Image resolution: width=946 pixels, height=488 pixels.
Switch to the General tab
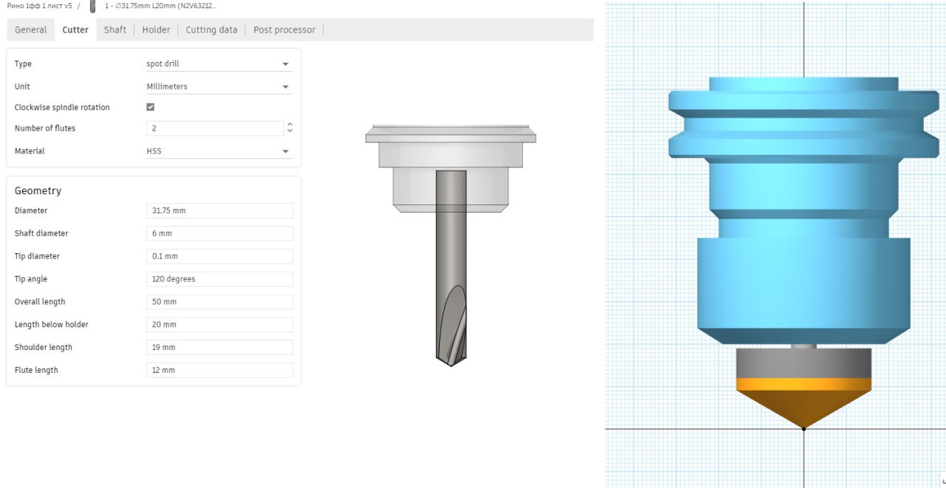pos(30,30)
